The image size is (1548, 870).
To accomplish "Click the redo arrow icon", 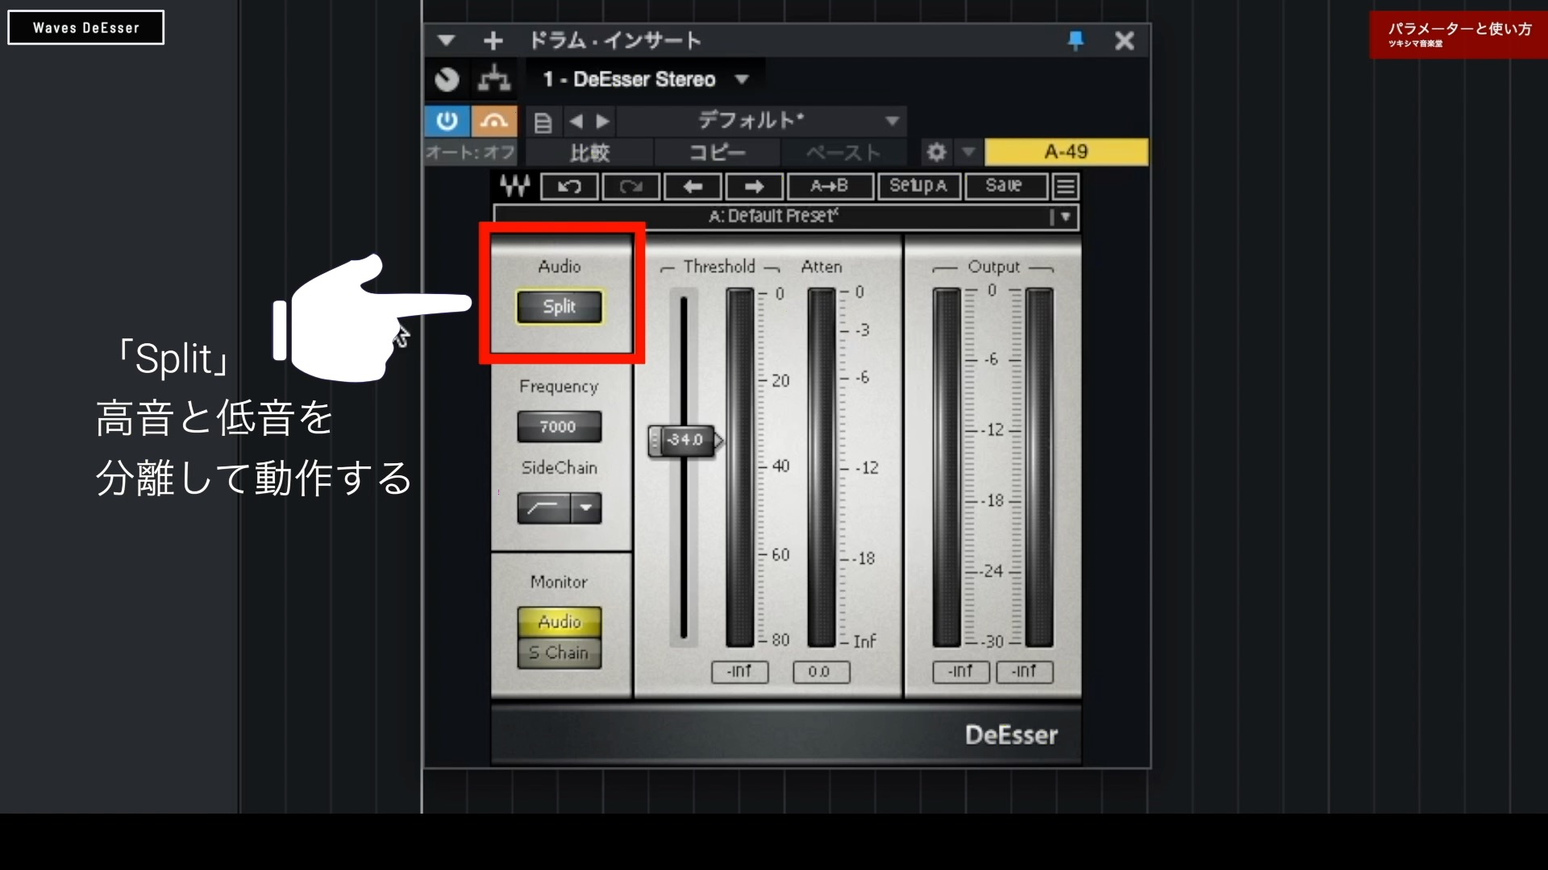I will 630,186.
